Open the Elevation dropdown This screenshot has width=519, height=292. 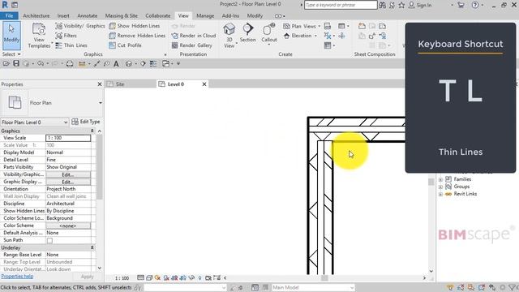point(300,36)
